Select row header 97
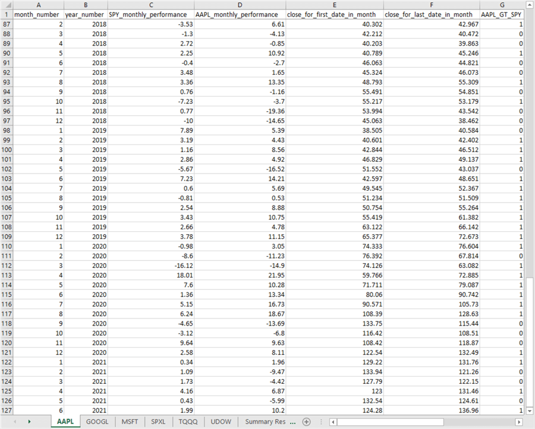This screenshot has width=535, height=429. 7,121
